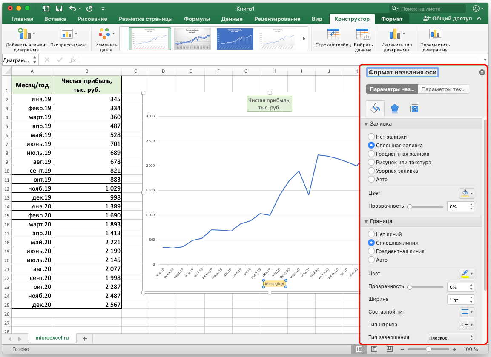491x357 pixels.
Task: Expand the chart styles gallery arrow
Action: (x=304, y=39)
